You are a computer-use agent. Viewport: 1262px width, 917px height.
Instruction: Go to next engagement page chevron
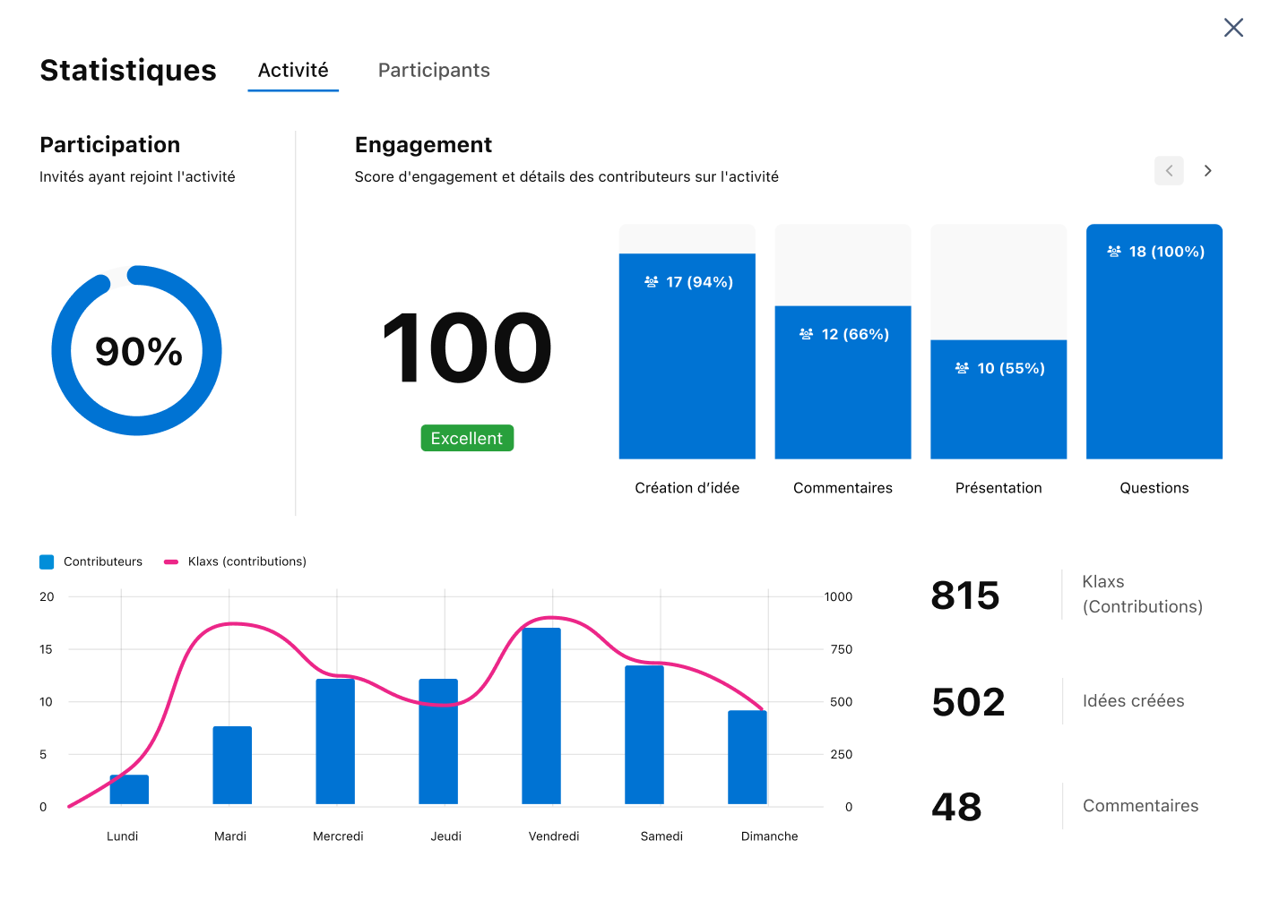click(1207, 170)
